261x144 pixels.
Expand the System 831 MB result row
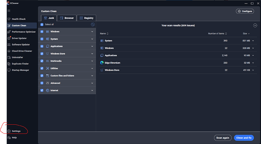pos(253,41)
